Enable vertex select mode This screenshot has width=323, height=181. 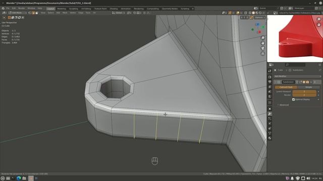(x=30, y=13)
